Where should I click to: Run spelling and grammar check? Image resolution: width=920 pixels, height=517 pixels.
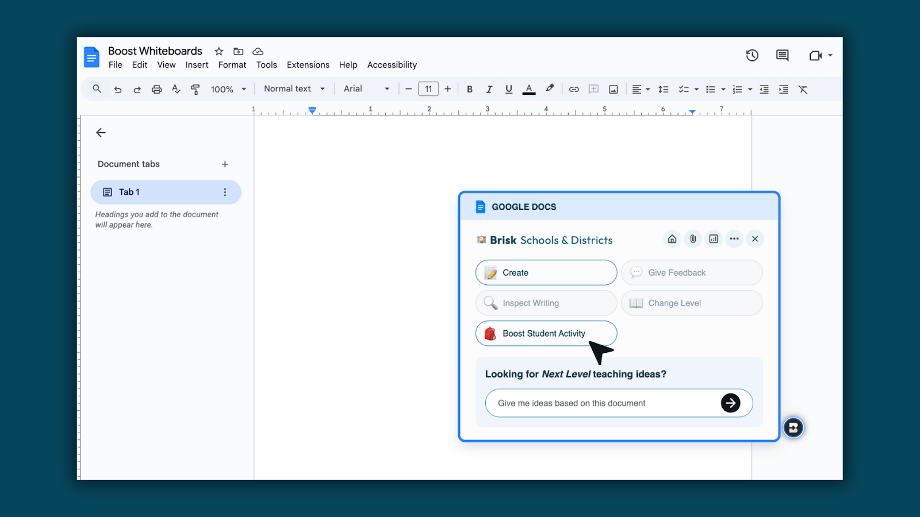(176, 89)
